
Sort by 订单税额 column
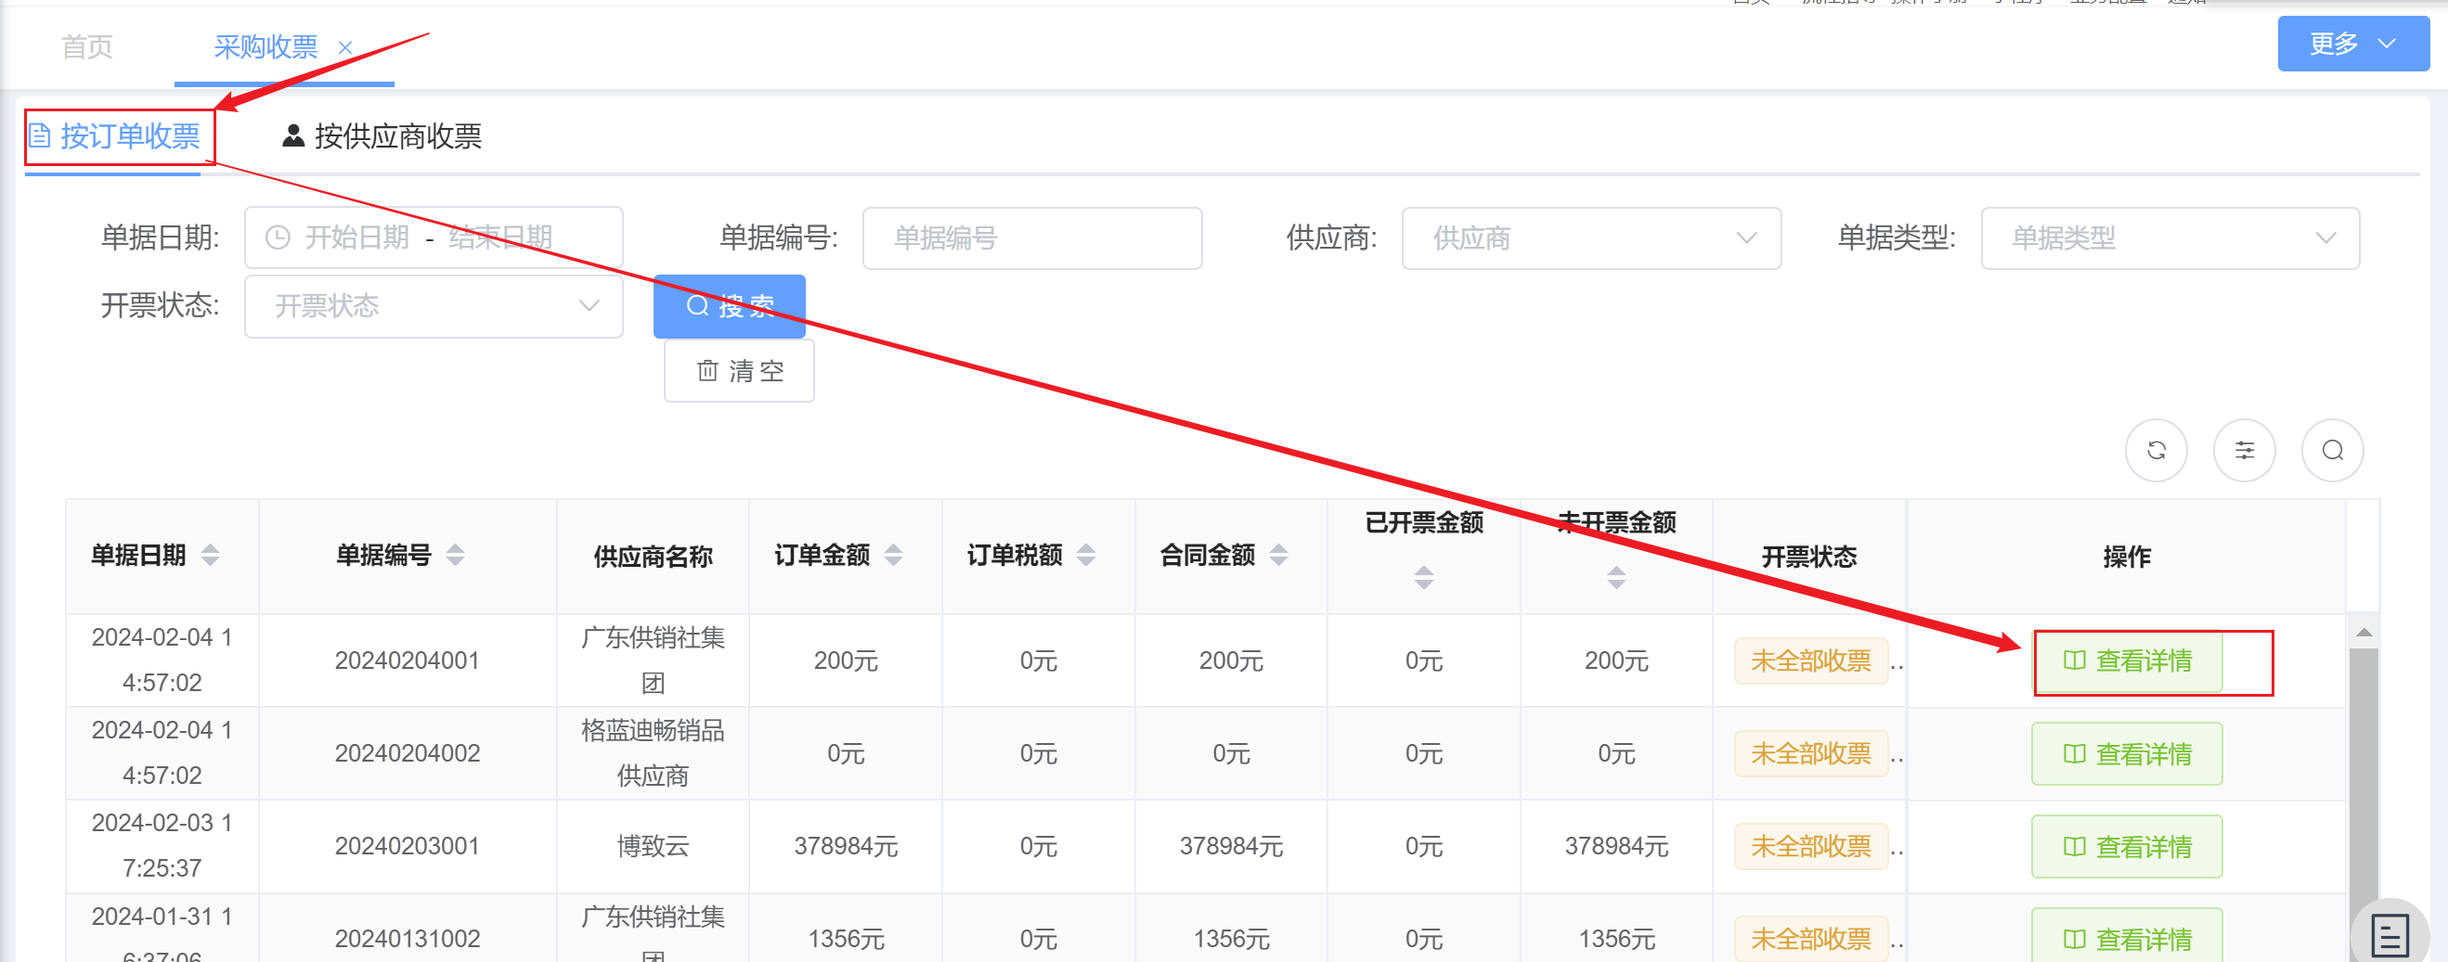coord(1086,556)
